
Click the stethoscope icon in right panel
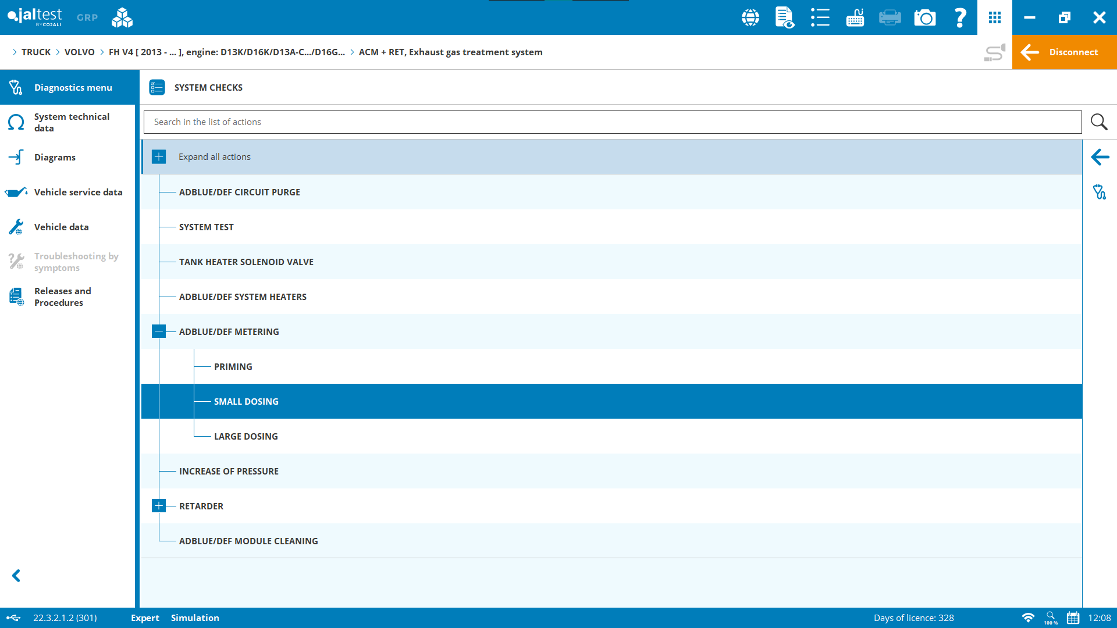[x=1100, y=192]
